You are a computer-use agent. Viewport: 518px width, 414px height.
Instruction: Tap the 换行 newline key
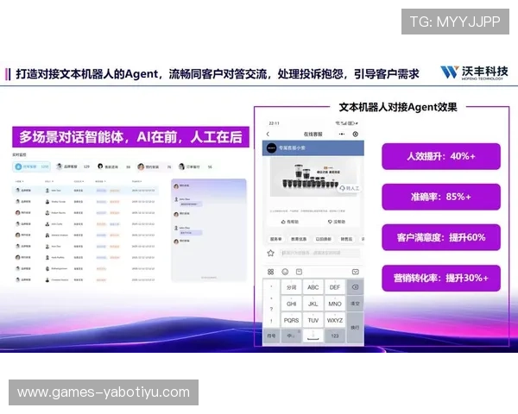pyautogui.click(x=355, y=327)
